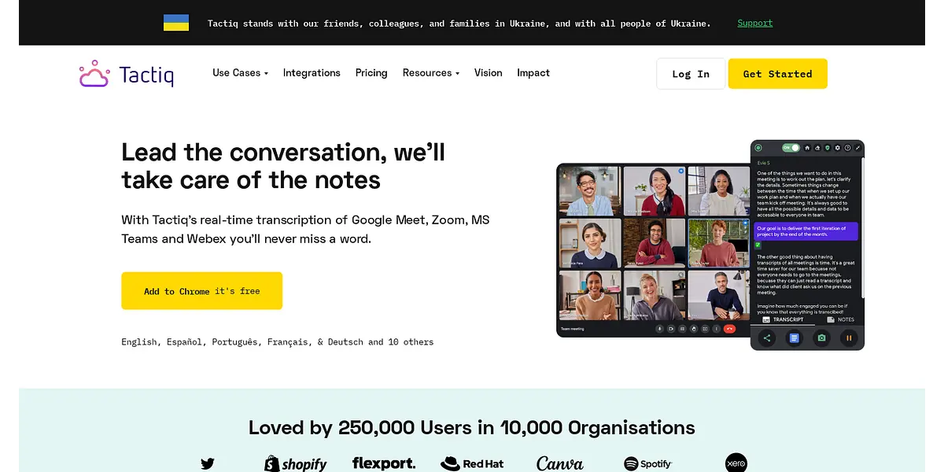Screen dimensions: 944x472
Task: Click the red hang-up call icon
Action: click(729, 329)
